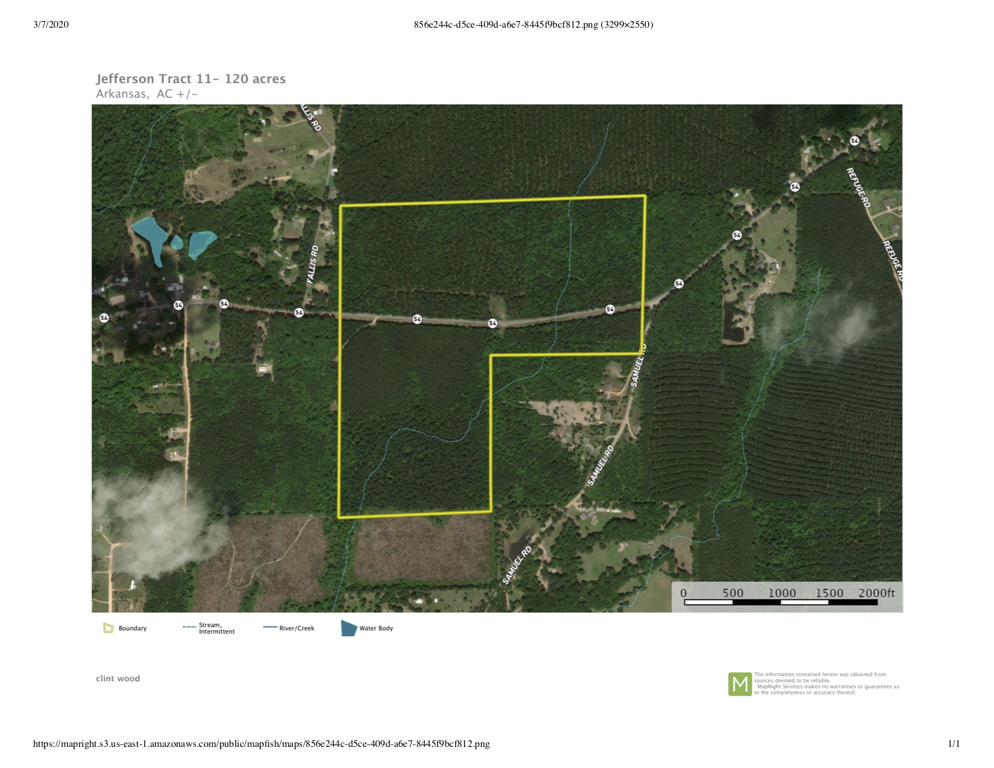
Task: Click the 1/1 page number indicator
Action: (954, 744)
